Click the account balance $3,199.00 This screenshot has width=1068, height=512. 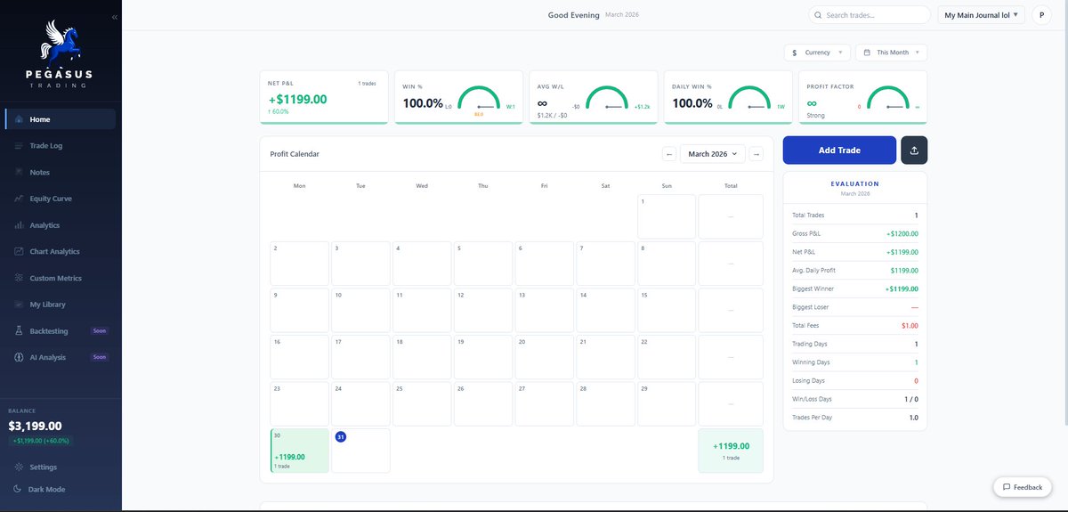(x=35, y=427)
